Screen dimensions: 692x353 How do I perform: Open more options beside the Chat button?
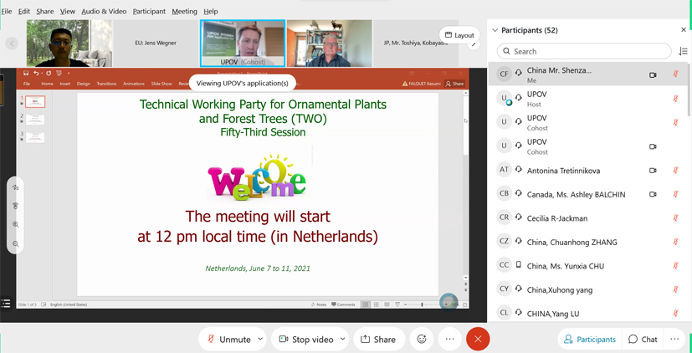point(674,339)
